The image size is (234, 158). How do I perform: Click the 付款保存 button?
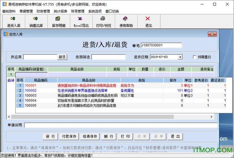(x=69, y=136)
